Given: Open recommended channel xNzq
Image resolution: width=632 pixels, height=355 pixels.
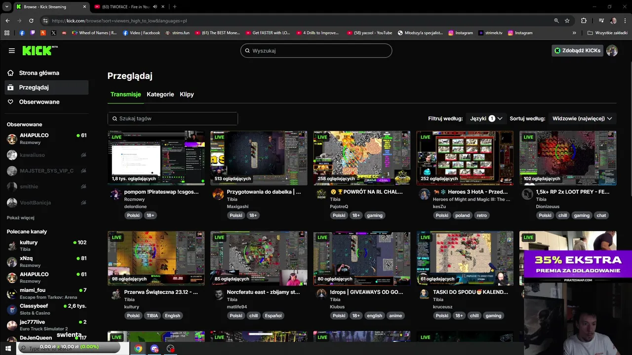Looking at the screenshot, I should click(47, 261).
